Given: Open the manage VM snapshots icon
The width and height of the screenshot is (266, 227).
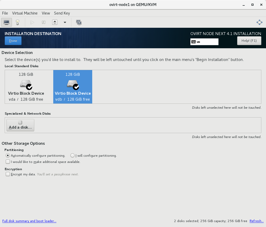Looking at the screenshot, I should [79, 22].
